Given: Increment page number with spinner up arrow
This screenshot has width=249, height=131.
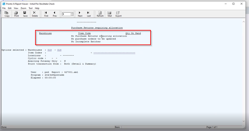Looking at the screenshot, I should [72, 13].
